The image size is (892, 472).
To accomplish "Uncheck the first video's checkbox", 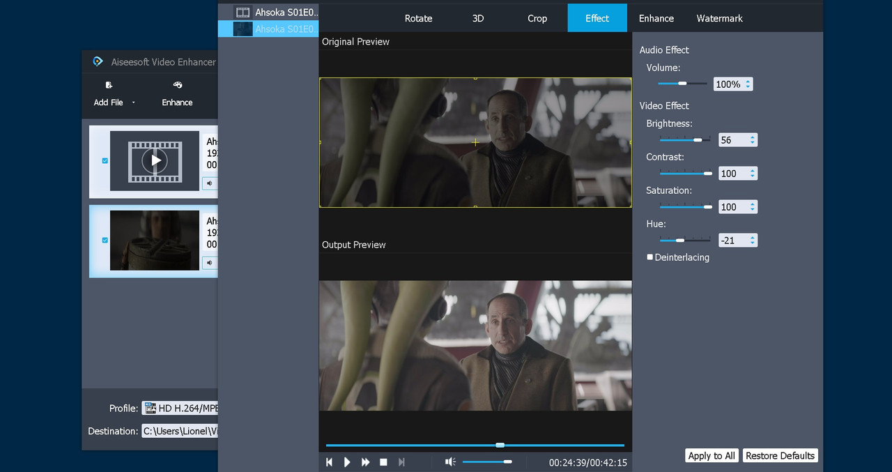I will pos(105,160).
